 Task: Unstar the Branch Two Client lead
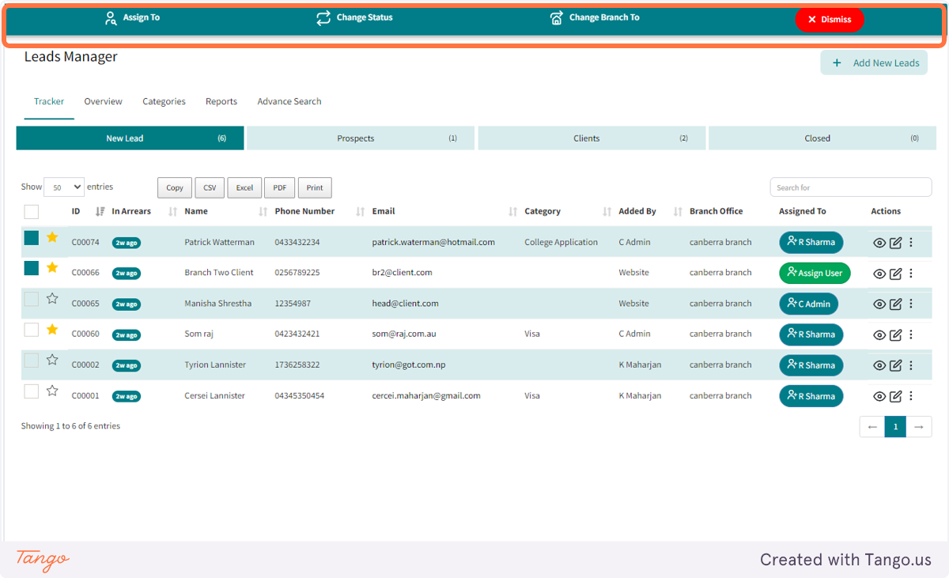click(52, 268)
